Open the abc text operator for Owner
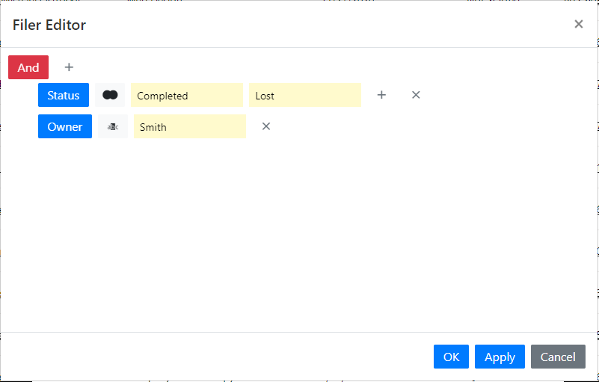This screenshot has width=599, height=382. click(113, 126)
